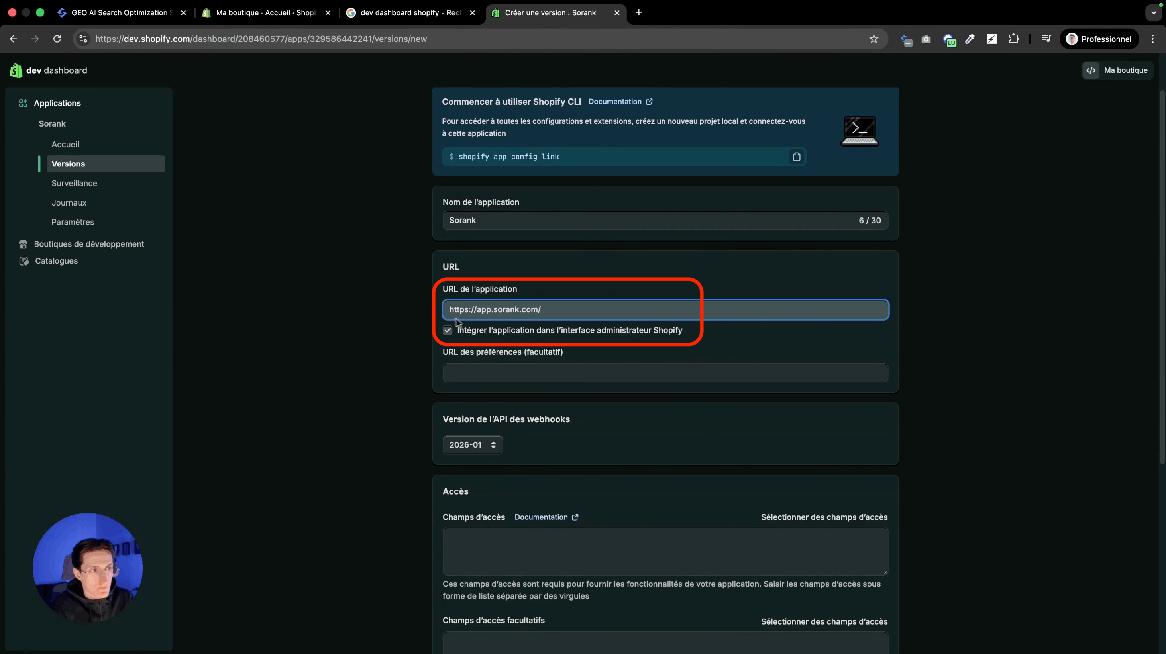The height and width of the screenshot is (654, 1166).
Task: Click the Boutiques de développement store icon
Action: tap(23, 244)
